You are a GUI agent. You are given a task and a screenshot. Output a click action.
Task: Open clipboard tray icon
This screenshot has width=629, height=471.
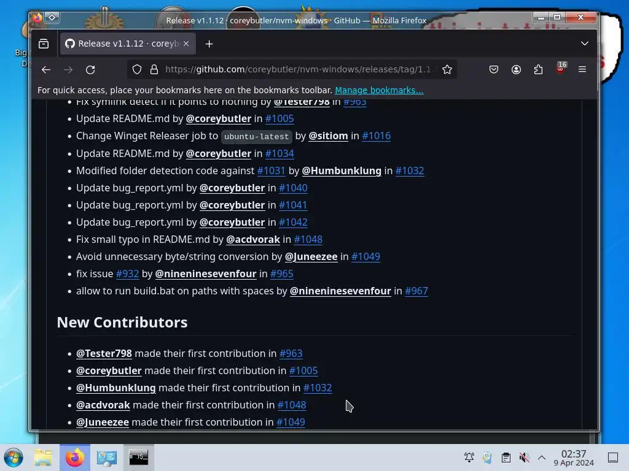click(506, 458)
